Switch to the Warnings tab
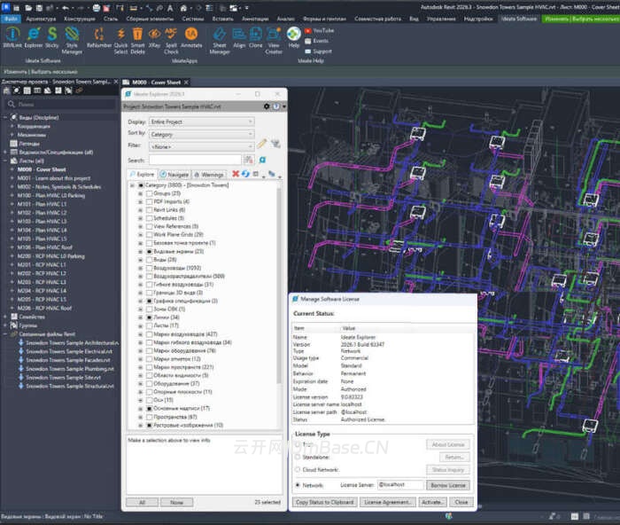This screenshot has height=525, width=620. [209, 174]
